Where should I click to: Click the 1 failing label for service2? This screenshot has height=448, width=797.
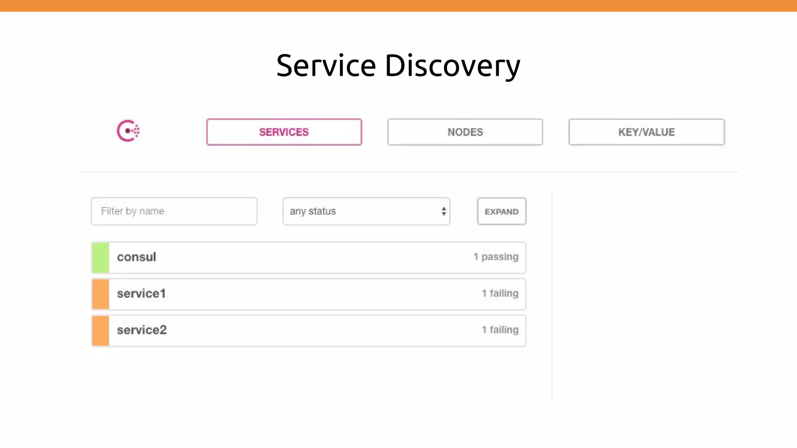tap(500, 330)
